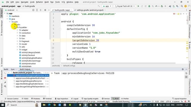Screen dimensions: 191x107
Task: Switch to settings.gradle (android_project) tab
Action: tap(90, 10)
